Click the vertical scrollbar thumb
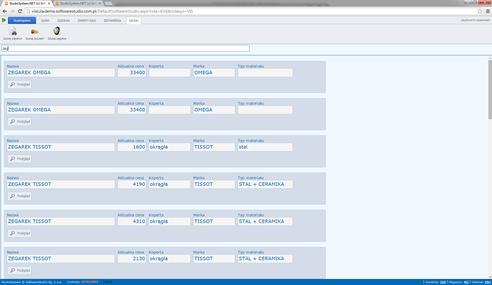Image resolution: width=492 pixels, height=285 pixels. pyautogui.click(x=490, y=89)
